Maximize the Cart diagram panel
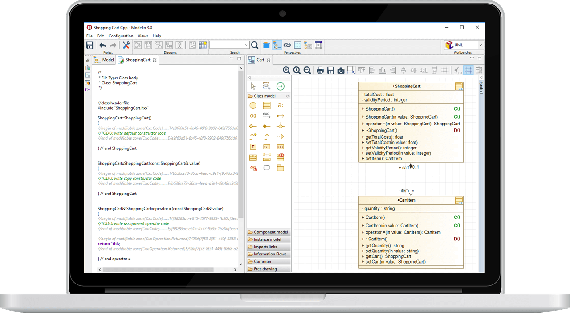570x313 pixels. click(x=480, y=59)
